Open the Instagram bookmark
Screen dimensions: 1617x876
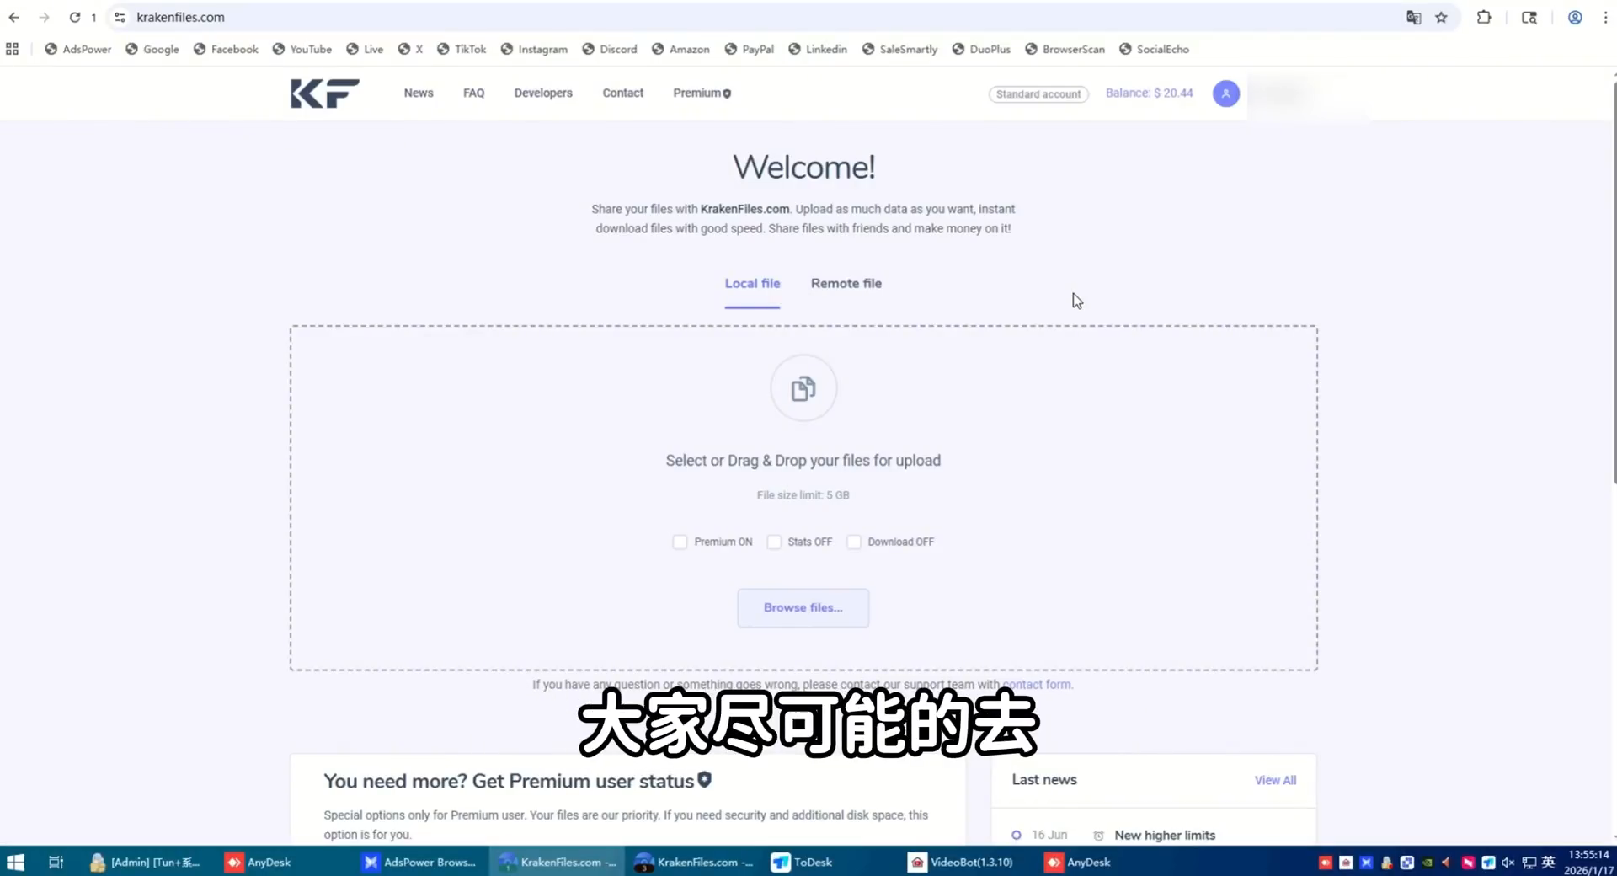(x=534, y=49)
